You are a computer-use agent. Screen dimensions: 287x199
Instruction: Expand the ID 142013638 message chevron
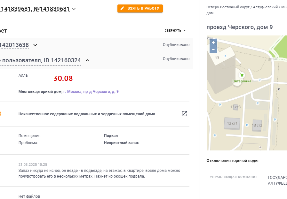tap(35, 45)
